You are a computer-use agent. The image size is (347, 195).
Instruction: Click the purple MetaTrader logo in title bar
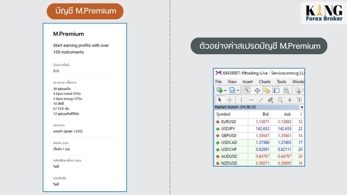pos(219,73)
